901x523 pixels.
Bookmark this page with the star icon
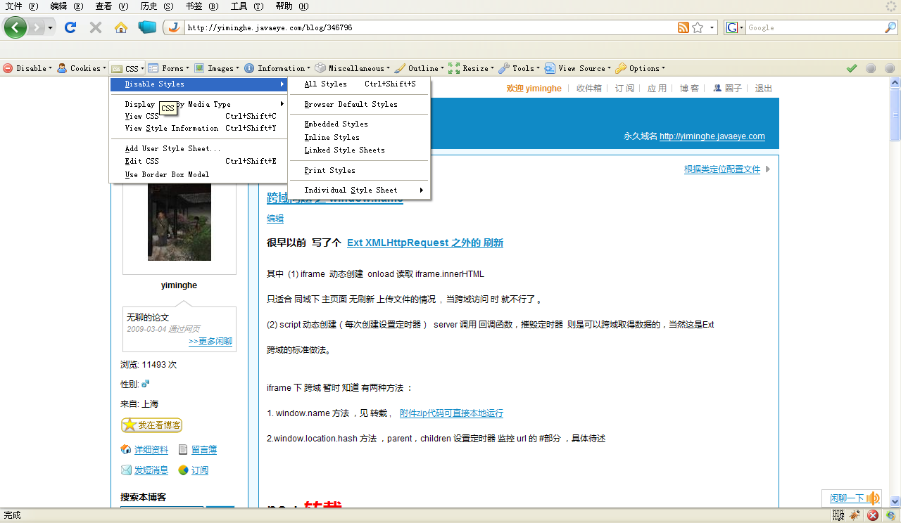point(698,27)
